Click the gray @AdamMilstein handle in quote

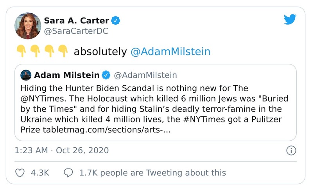[145, 75]
